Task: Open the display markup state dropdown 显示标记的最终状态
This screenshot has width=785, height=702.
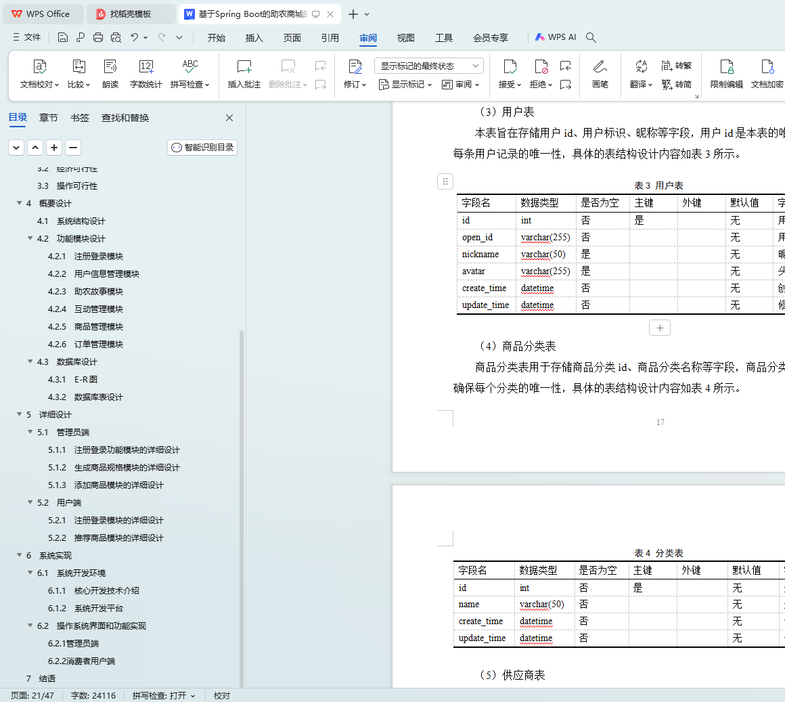Action: click(429, 66)
